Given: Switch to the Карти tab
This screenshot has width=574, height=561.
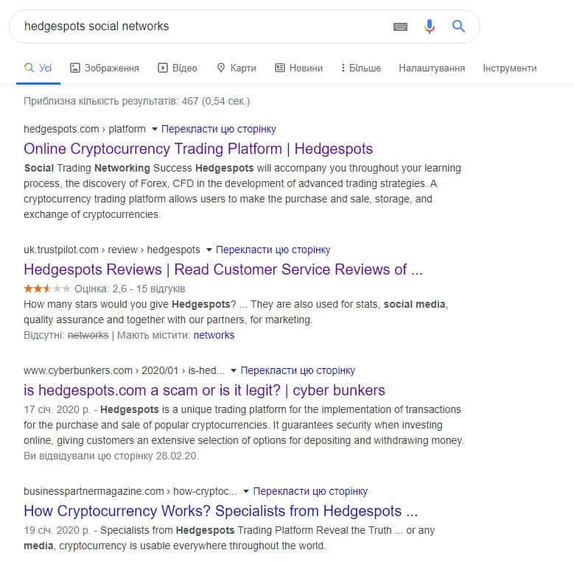Looking at the screenshot, I should 237,68.
